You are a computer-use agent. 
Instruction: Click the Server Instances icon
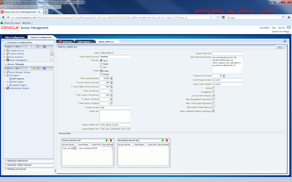click(7, 57)
